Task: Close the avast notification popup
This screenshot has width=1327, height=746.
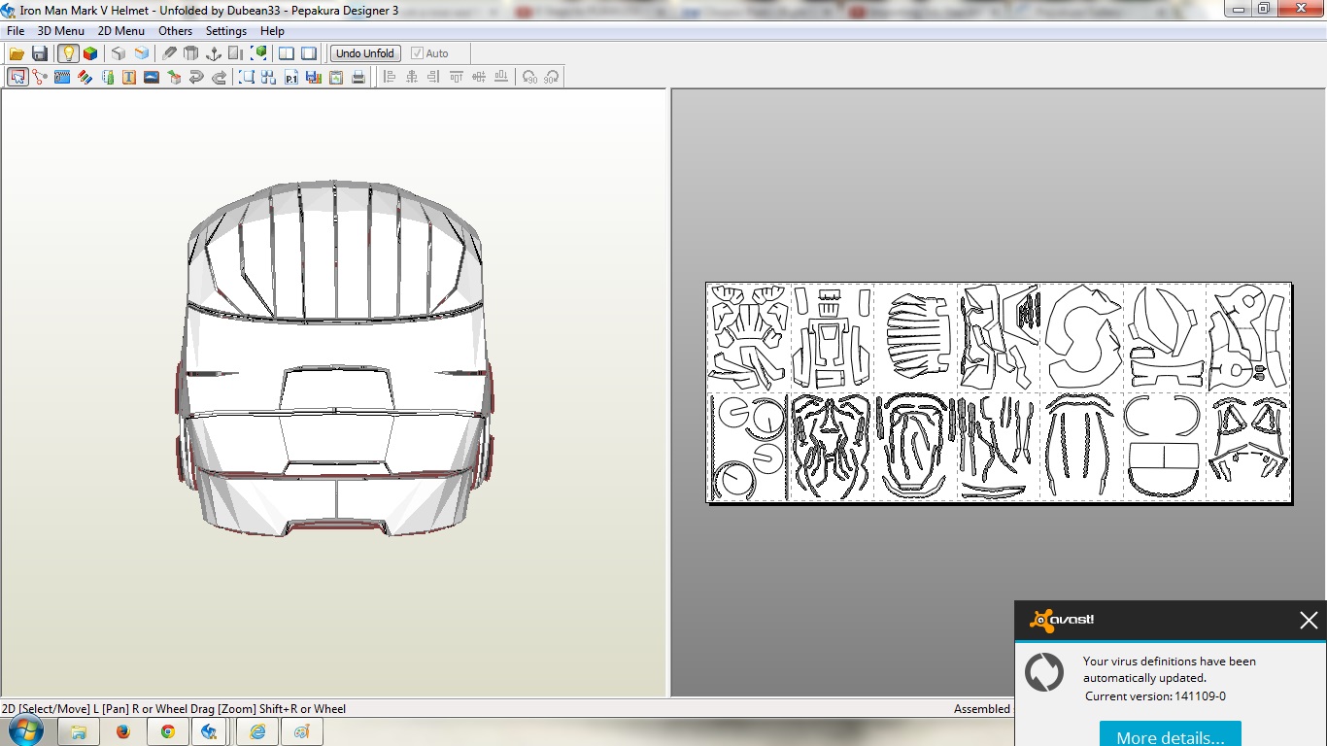Action: [x=1309, y=620]
